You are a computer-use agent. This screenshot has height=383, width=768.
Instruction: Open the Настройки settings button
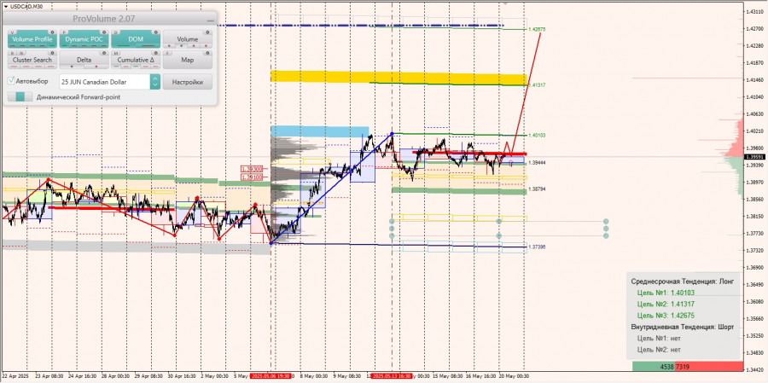pyautogui.click(x=188, y=82)
